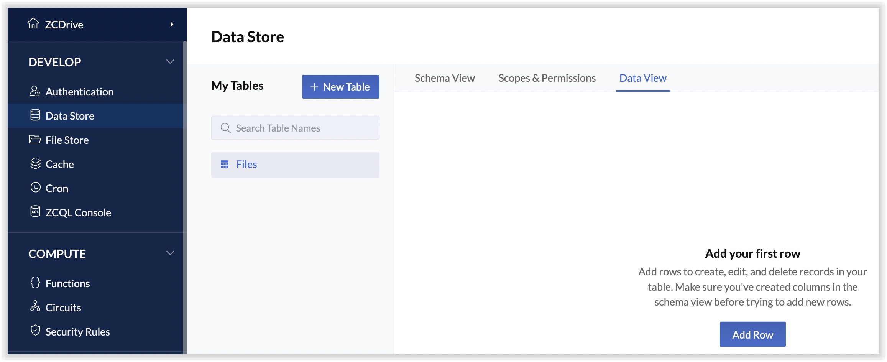Switch to the Schema View tab
The image size is (887, 362).
coord(445,78)
